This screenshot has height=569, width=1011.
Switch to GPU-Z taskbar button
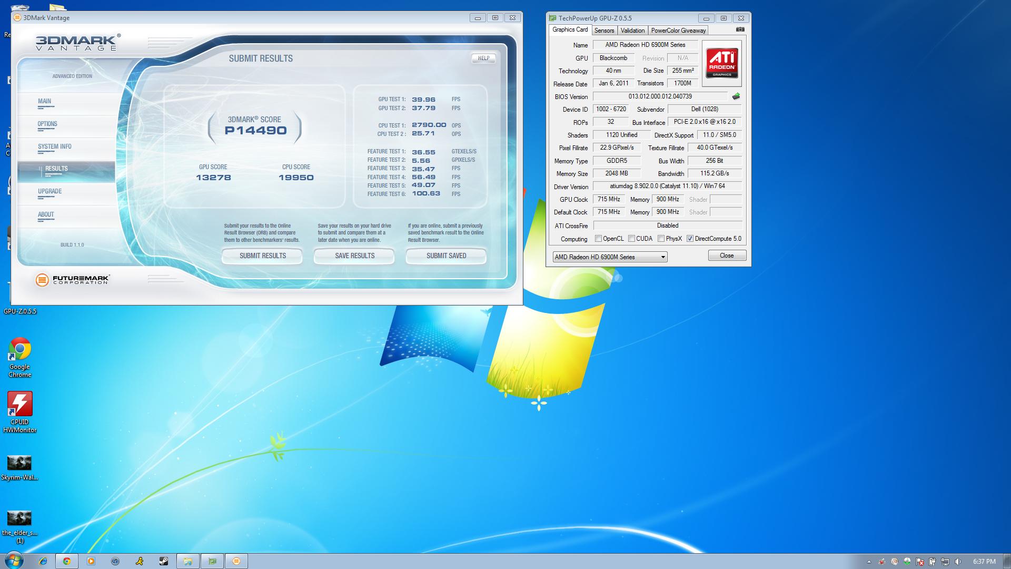pyautogui.click(x=212, y=561)
